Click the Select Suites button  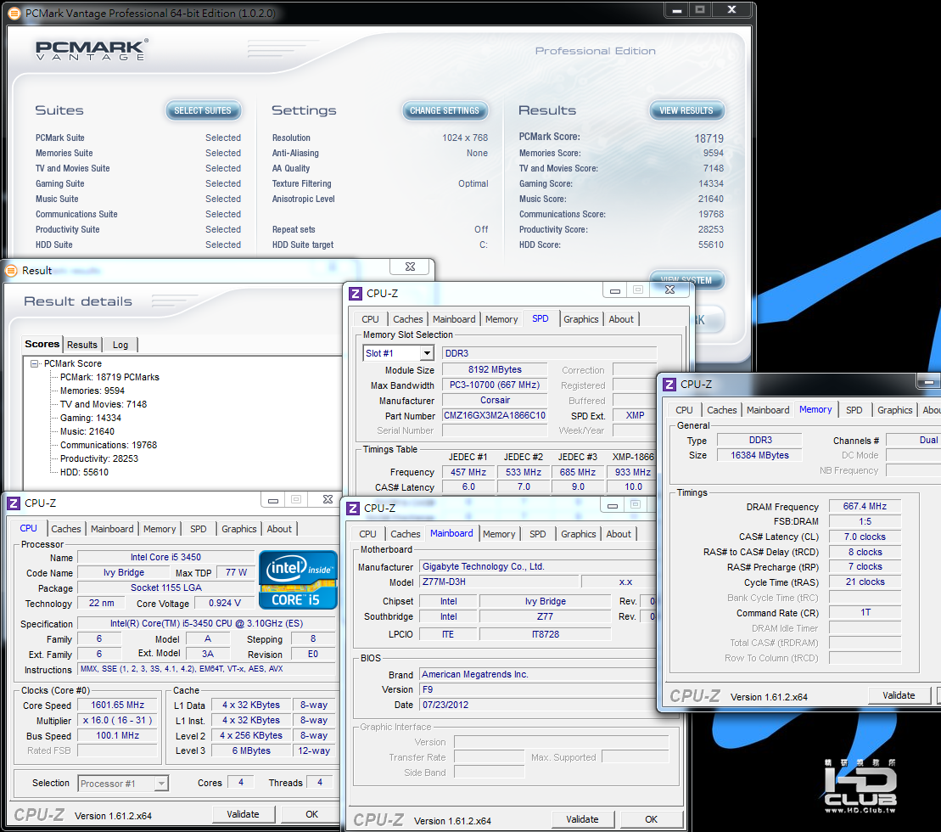point(203,110)
